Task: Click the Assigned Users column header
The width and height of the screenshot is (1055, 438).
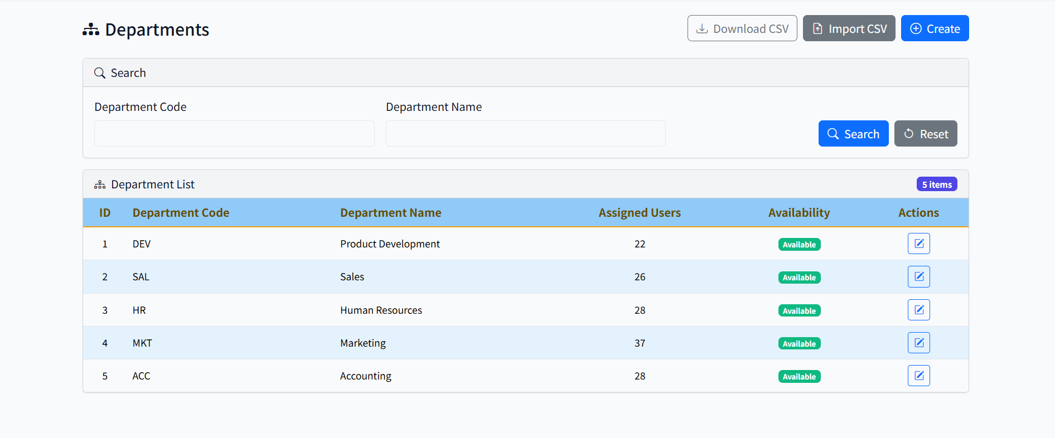Action: point(640,213)
